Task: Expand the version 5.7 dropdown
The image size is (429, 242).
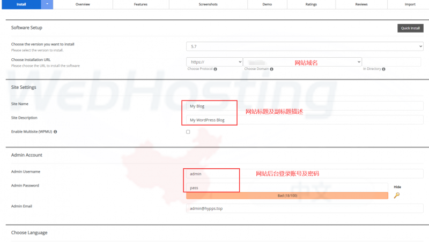Action: (x=305, y=46)
